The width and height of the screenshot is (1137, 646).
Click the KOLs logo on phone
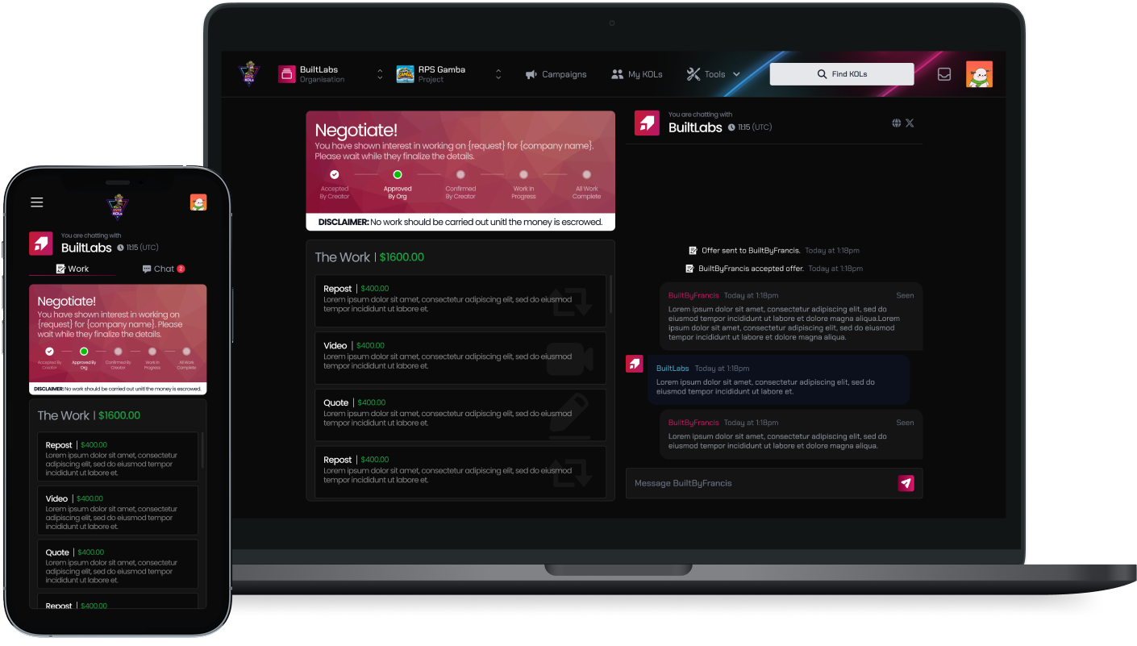tap(118, 206)
